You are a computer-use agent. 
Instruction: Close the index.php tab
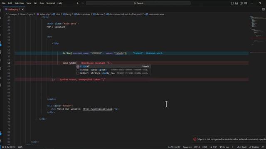(x=22, y=9)
